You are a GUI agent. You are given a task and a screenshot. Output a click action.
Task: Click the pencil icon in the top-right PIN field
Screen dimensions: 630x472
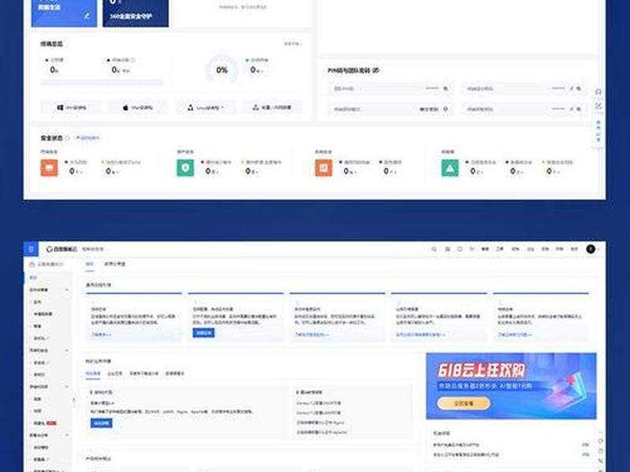click(x=572, y=88)
